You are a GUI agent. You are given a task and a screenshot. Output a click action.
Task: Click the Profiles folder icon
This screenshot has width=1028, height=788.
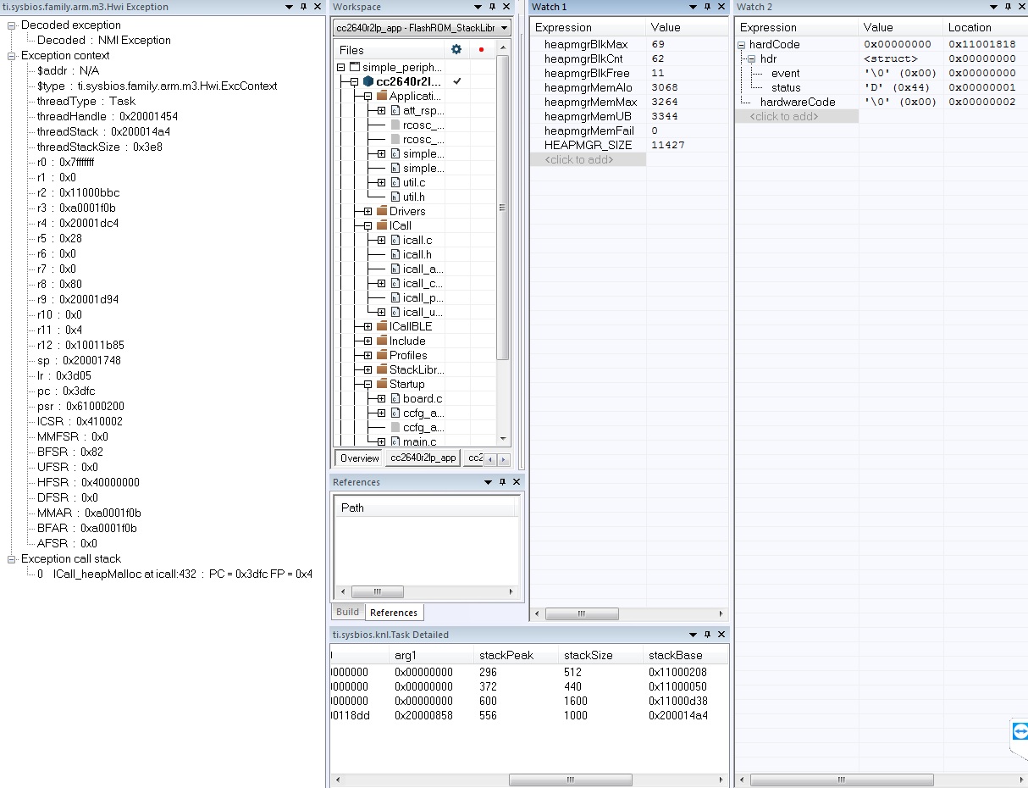pyautogui.click(x=381, y=355)
